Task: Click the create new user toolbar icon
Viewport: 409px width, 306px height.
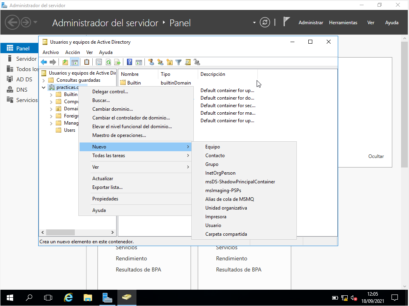Action: (x=151, y=62)
